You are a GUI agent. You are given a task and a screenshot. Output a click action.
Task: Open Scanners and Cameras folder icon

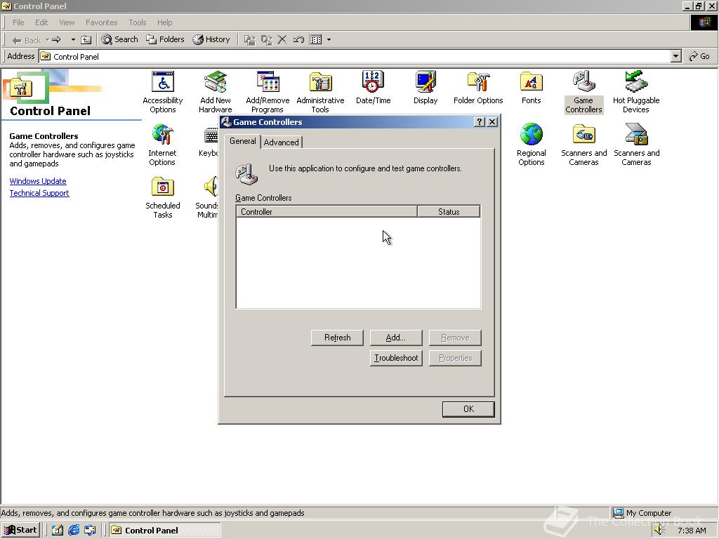tap(583, 145)
